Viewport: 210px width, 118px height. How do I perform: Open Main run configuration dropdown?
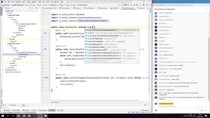[126, 5]
